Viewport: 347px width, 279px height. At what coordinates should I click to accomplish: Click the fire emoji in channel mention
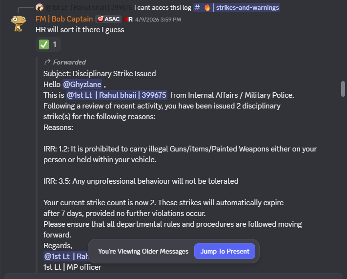pos(207,7)
